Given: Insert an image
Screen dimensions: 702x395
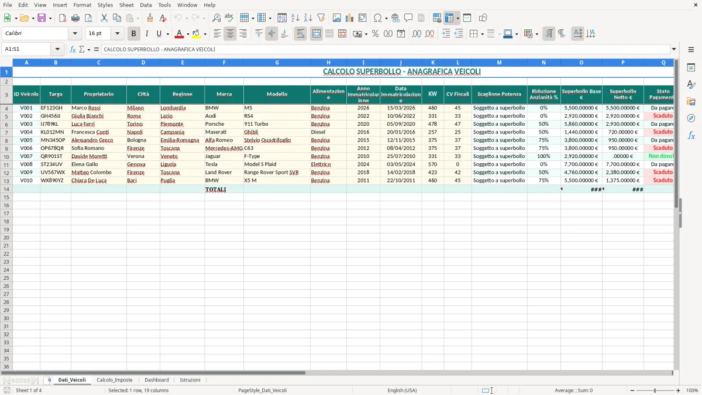Looking at the screenshot, I should (x=337, y=18).
